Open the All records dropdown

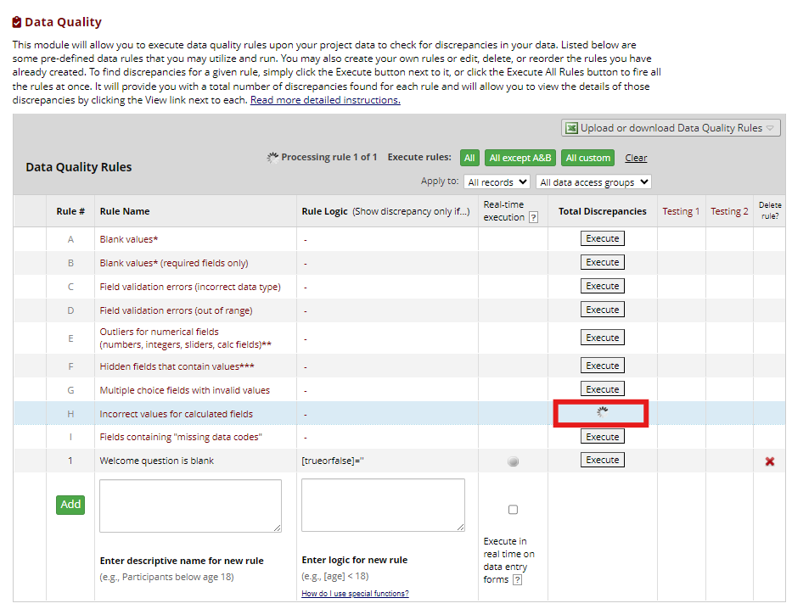497,182
